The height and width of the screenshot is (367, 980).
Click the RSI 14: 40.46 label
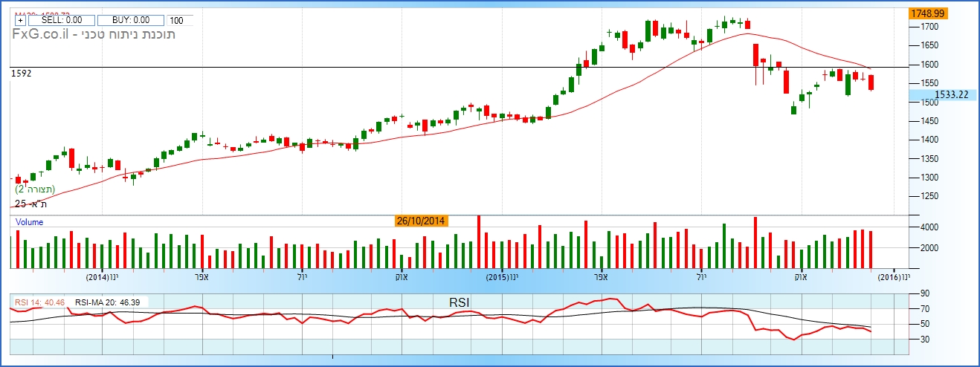coord(40,302)
